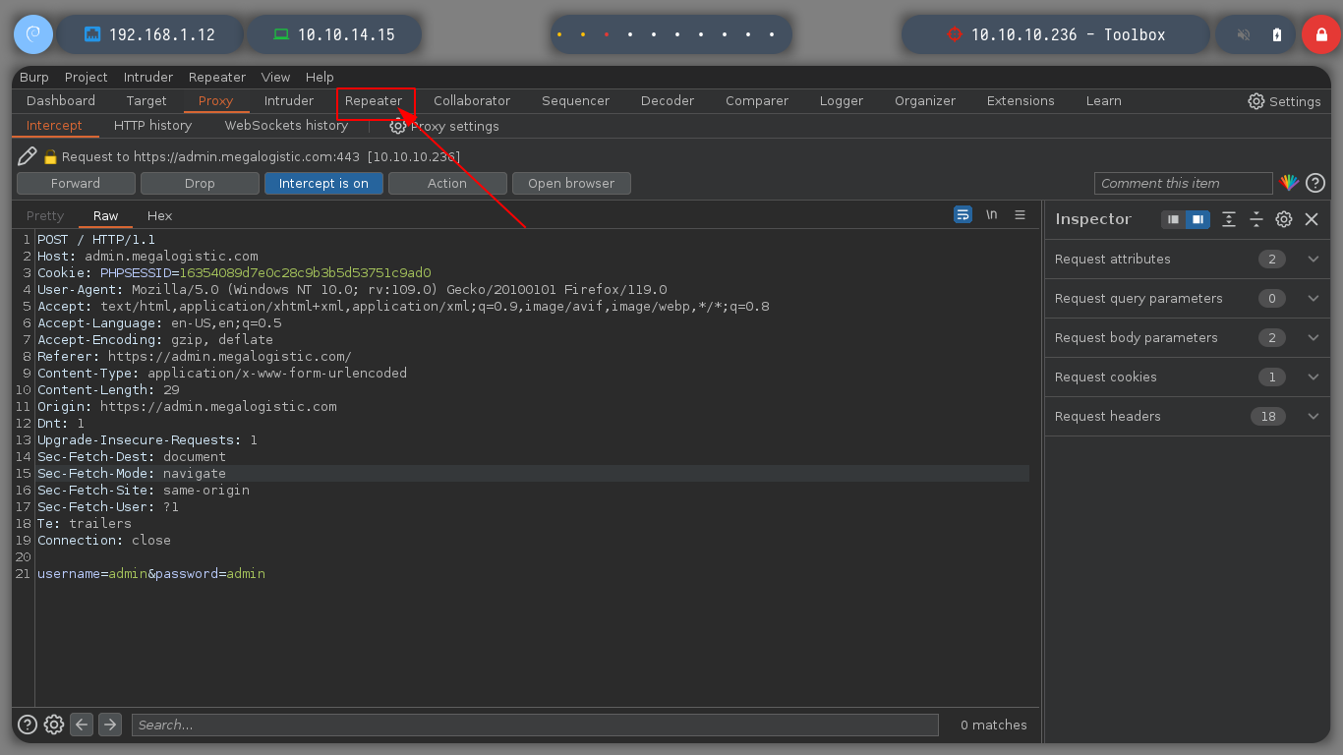The height and width of the screenshot is (755, 1343).
Task: Click the Comment this item field
Action: [x=1184, y=184]
